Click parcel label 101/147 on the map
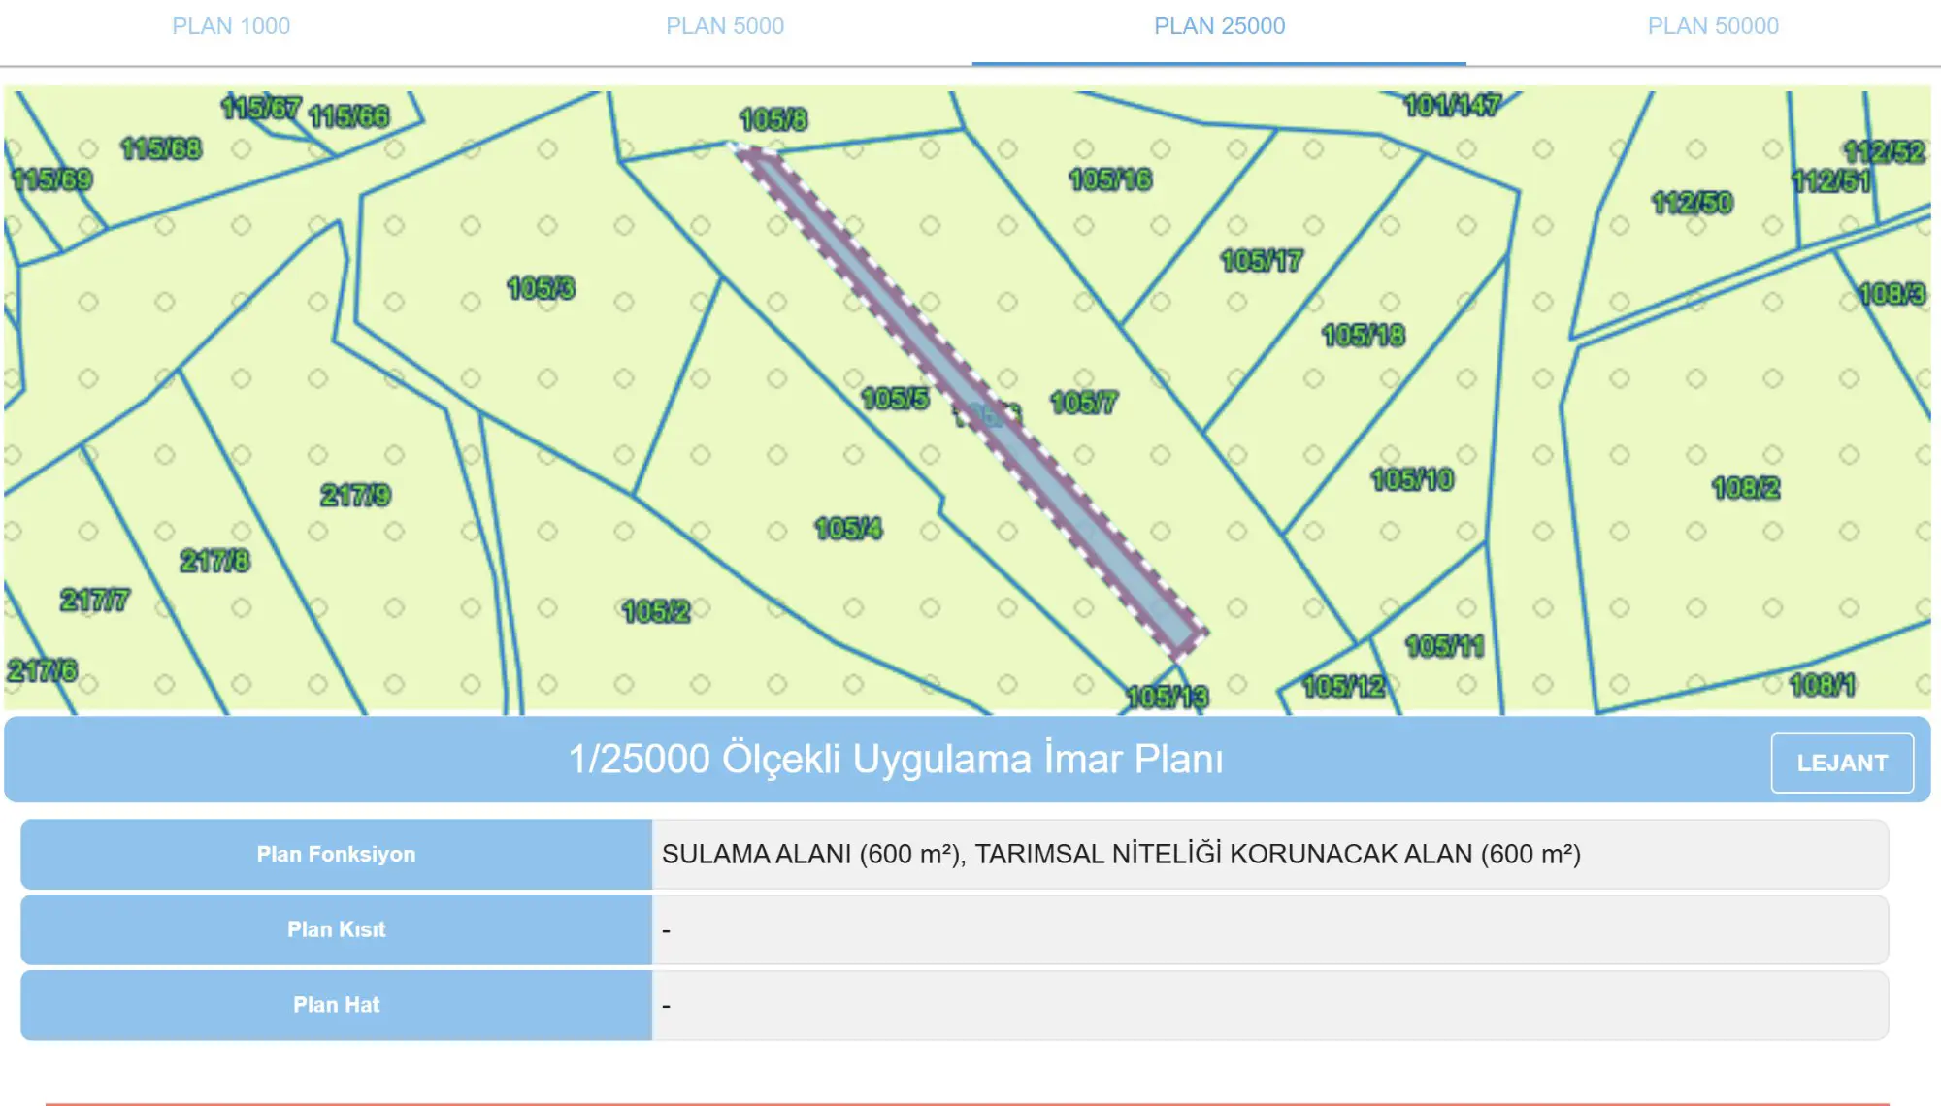Screen dimensions: 1941x1106 [1452, 105]
